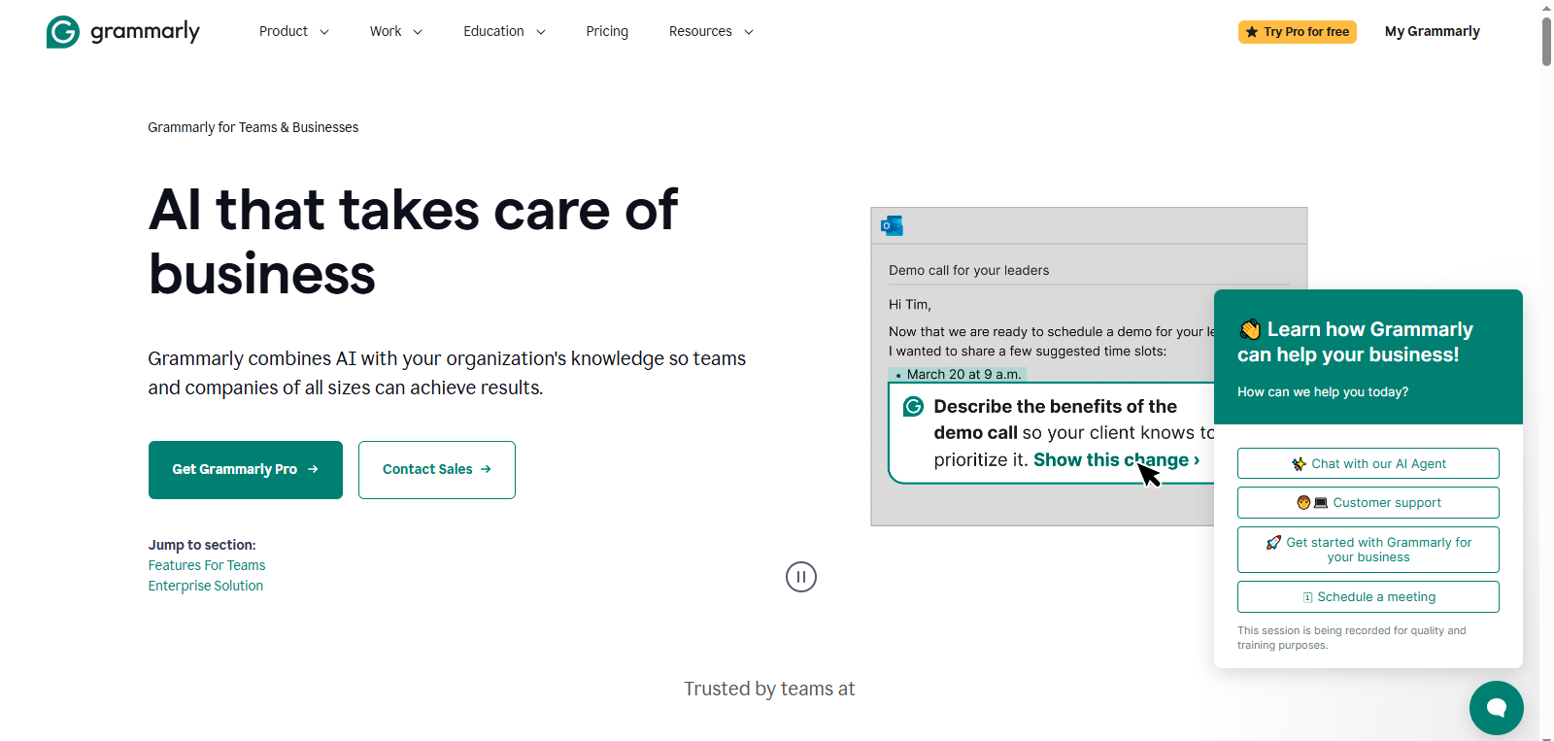1554x741 pixels.
Task: Click the arrow on Get Grammarly Pro
Action: pyautogui.click(x=313, y=469)
